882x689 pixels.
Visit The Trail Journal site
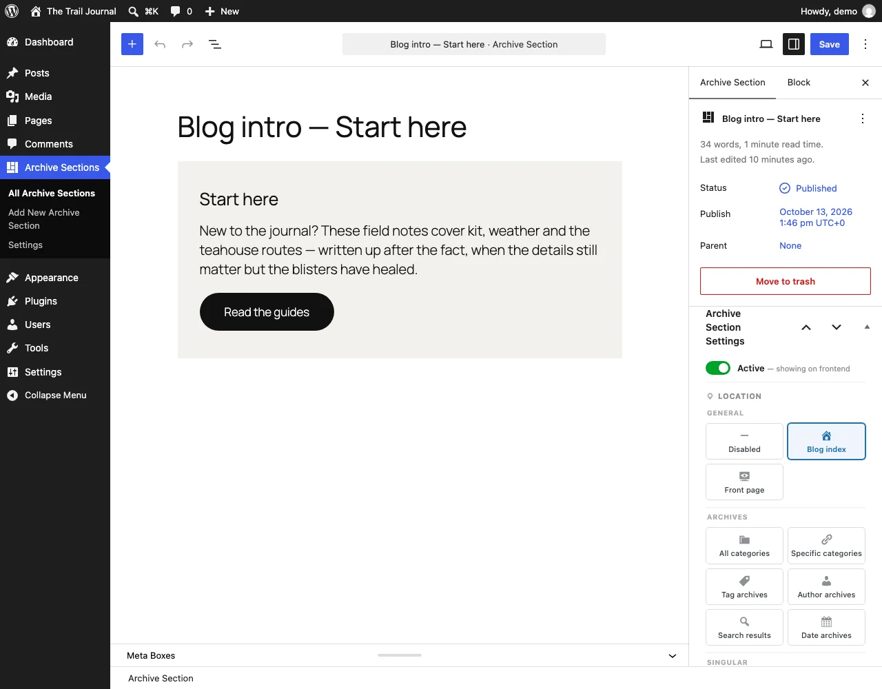[74, 11]
